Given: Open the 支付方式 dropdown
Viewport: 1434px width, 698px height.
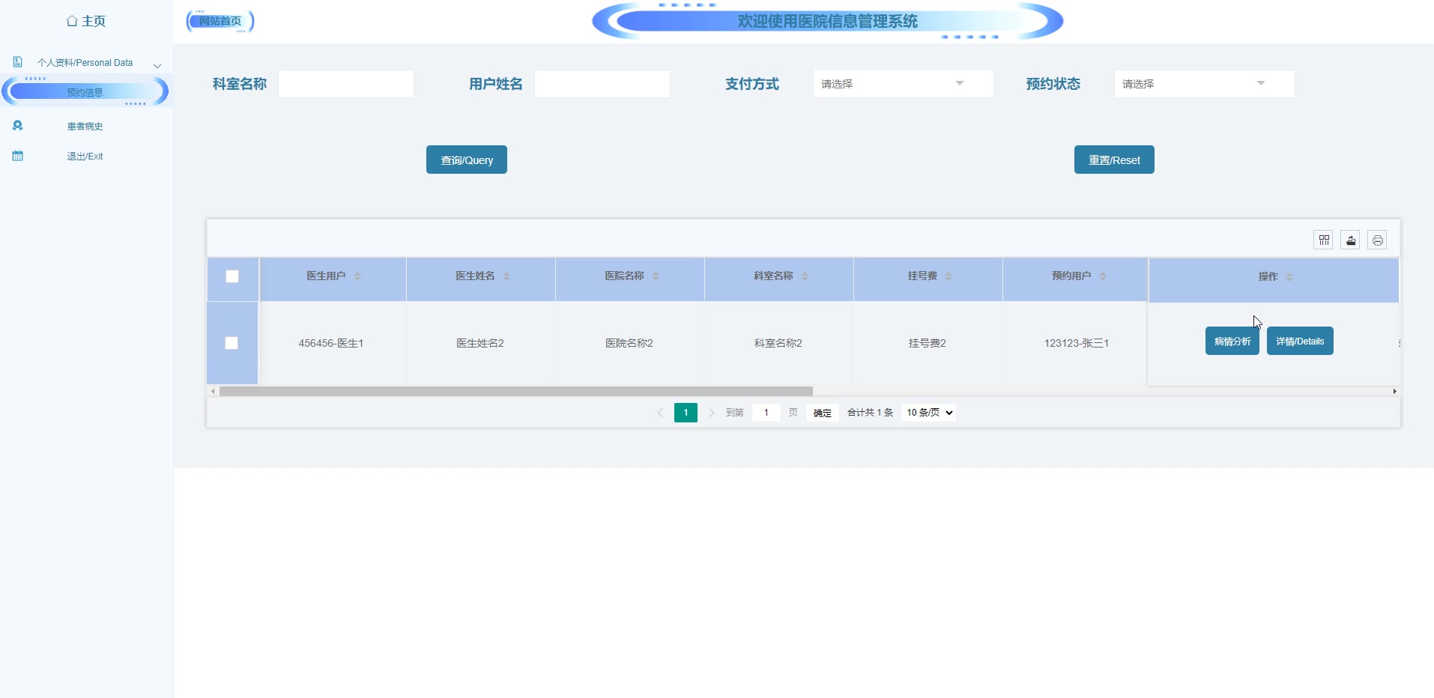Looking at the screenshot, I should [902, 84].
